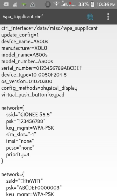Viewport: 117px width, 196px height.
Task: Place cursor on ctrl_interface line
Action: pyautogui.click(x=49, y=28)
